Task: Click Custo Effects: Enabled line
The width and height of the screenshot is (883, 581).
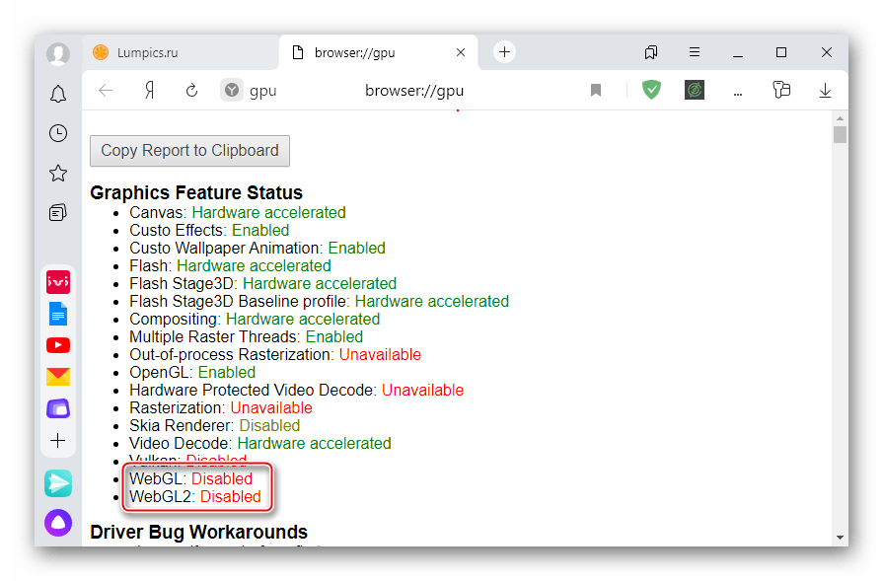Action: point(209,230)
